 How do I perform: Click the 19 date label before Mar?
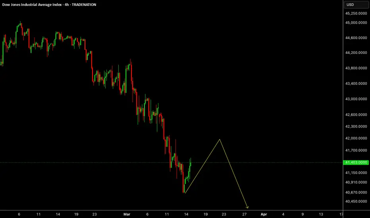[76, 214]
